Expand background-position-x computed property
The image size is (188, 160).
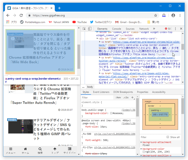(x=141, y=155)
